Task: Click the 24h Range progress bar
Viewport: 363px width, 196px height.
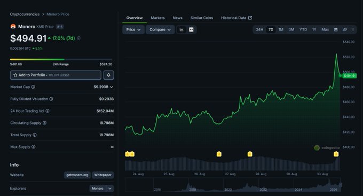Action: point(61,59)
